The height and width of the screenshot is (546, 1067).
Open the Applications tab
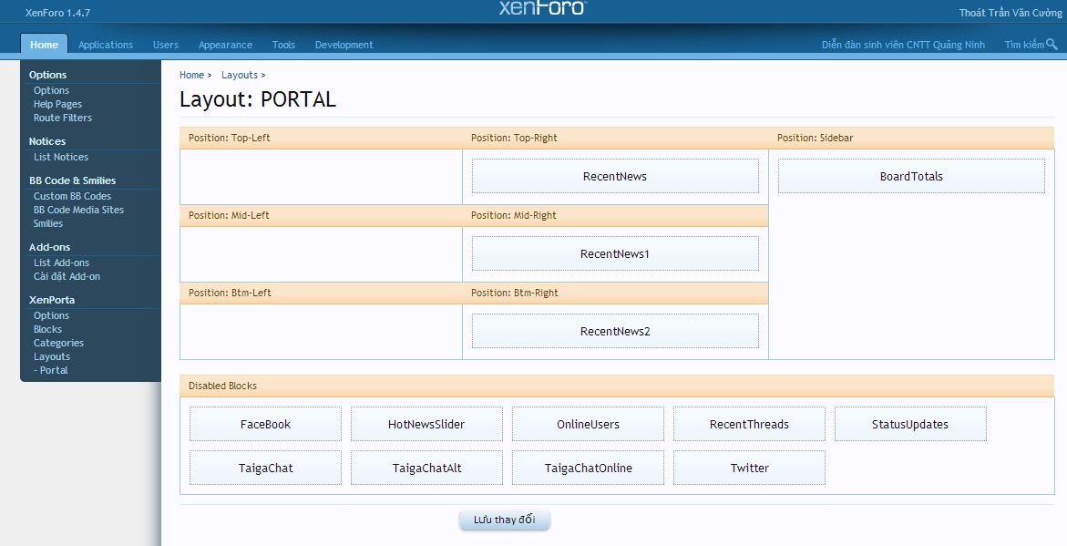pos(106,45)
